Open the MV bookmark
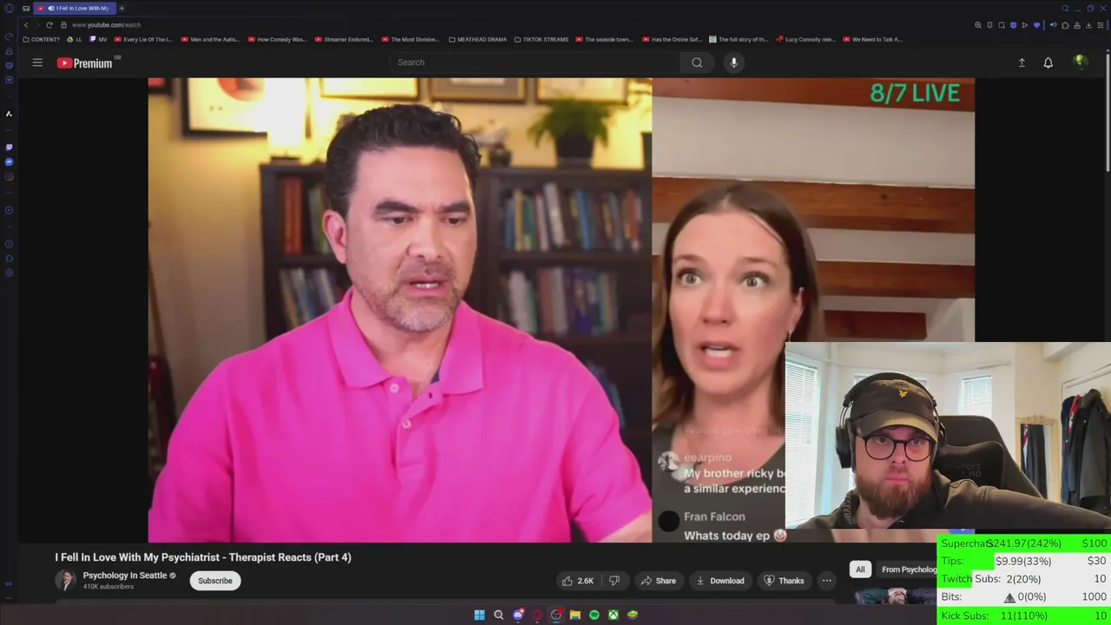The width and height of the screenshot is (1111, 625). pyautogui.click(x=99, y=39)
